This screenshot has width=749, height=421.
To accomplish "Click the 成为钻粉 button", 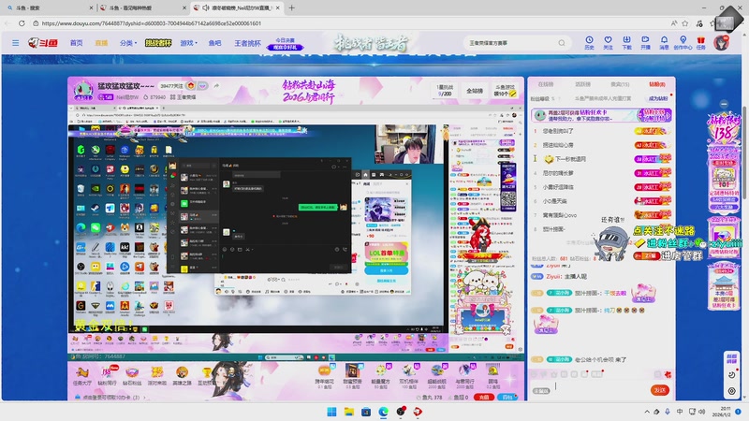I will click(x=658, y=98).
